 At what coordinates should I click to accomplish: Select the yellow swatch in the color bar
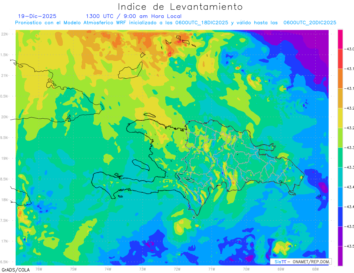coord(340,118)
